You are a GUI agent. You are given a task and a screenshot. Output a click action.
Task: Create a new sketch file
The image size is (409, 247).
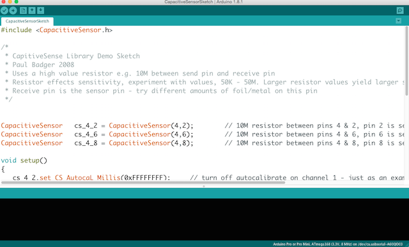pos(23,10)
